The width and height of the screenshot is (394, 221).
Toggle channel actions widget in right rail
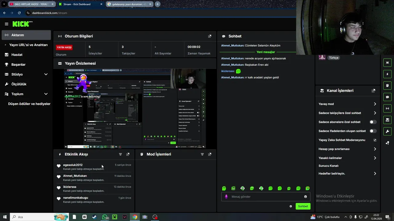(387, 120)
